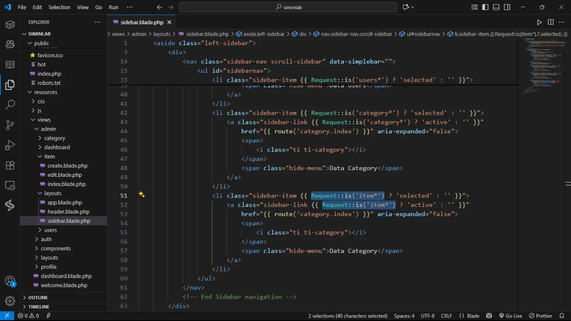This screenshot has height=321, width=571.
Task: Open the Selection menu
Action: 59,7
